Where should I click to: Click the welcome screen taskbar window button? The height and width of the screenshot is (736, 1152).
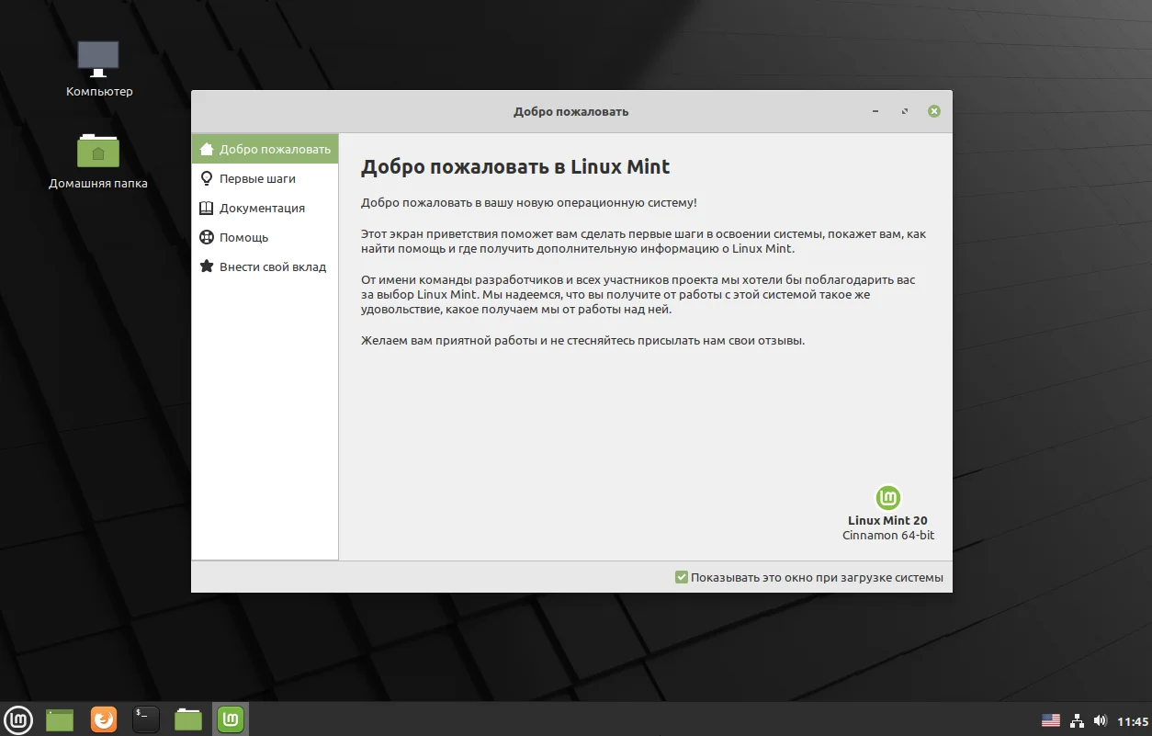click(231, 719)
